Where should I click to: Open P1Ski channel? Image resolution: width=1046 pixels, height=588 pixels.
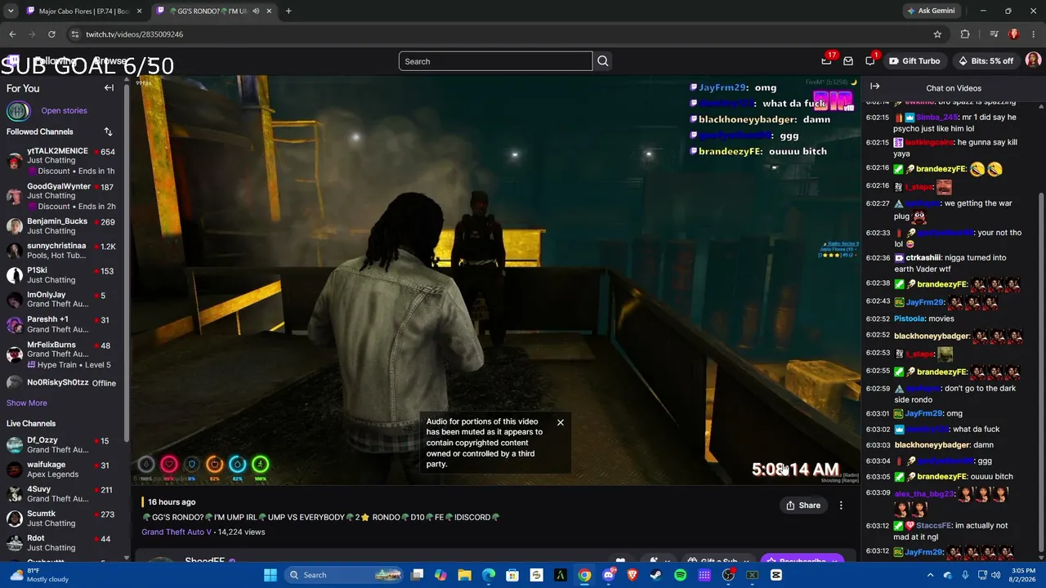(x=61, y=275)
